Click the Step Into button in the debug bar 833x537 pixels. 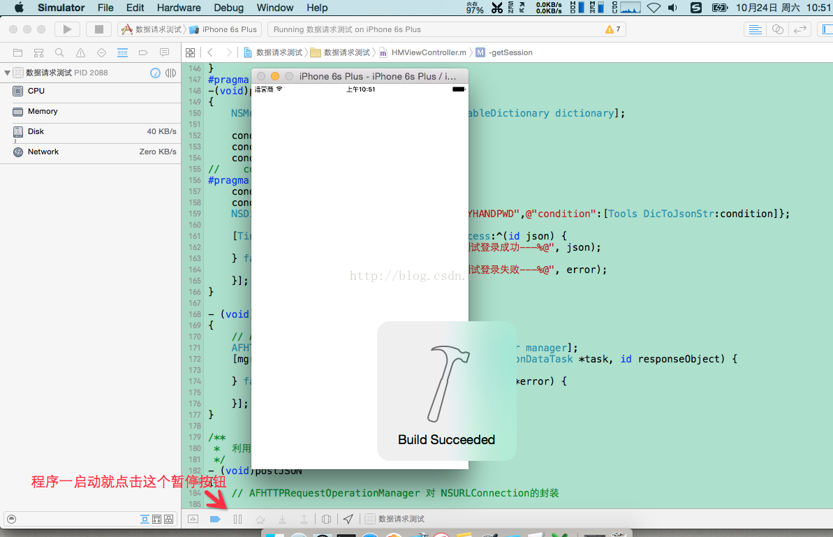[x=282, y=519]
